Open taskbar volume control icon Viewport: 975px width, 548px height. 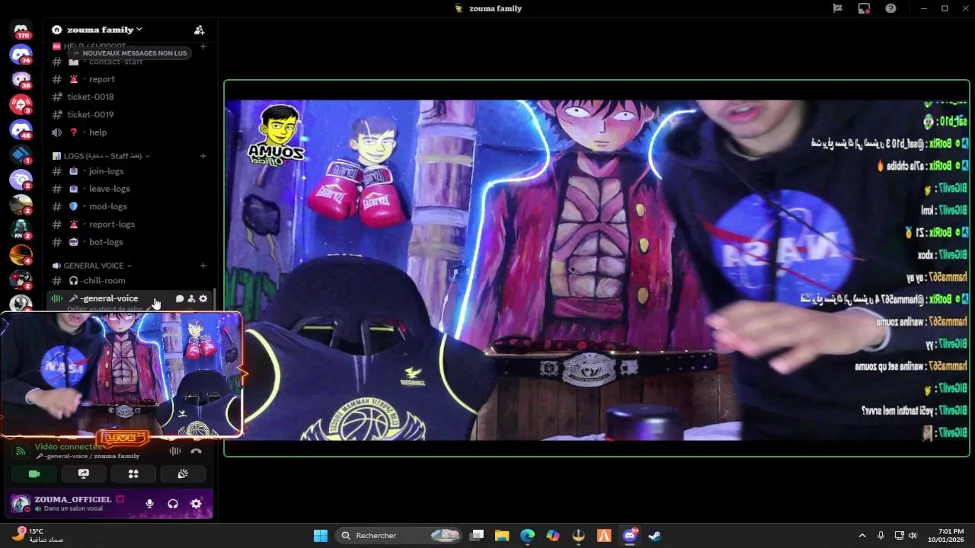click(913, 535)
